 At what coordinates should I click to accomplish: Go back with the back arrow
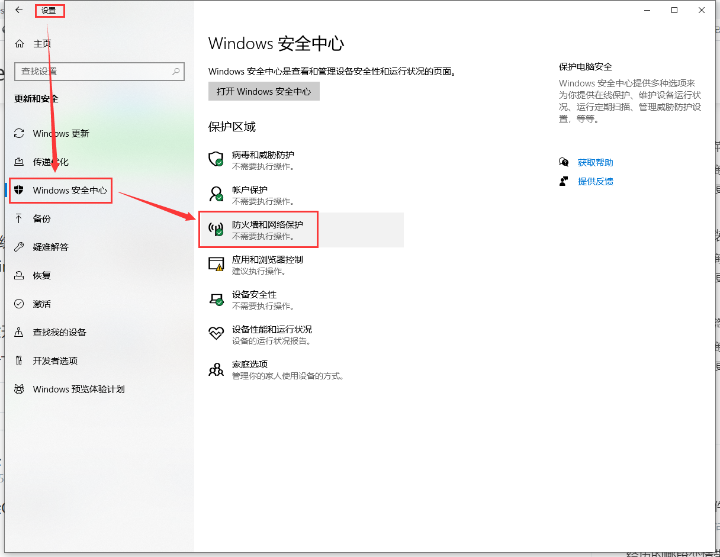click(19, 10)
